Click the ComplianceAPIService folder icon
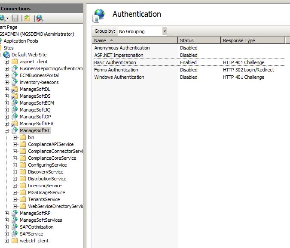The image size is (290, 248). coord(23,144)
